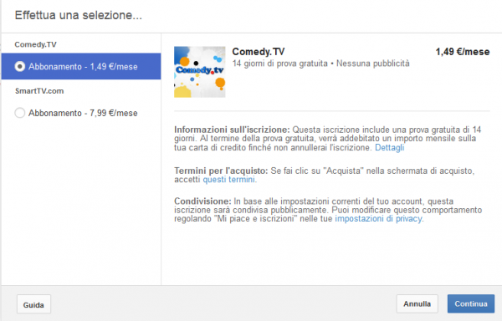
Task: Click the Continua button
Action: pos(471,303)
